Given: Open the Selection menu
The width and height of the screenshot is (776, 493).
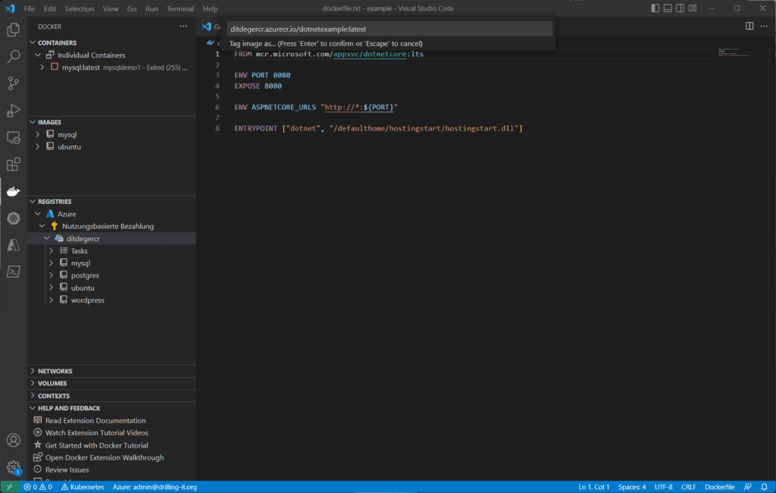Looking at the screenshot, I should (79, 8).
